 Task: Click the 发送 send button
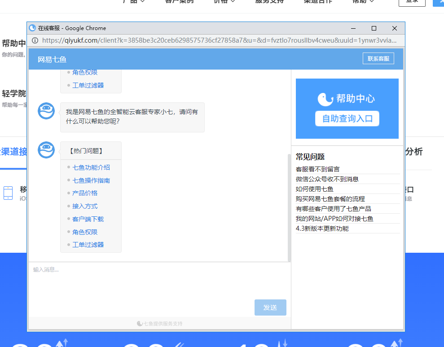pyautogui.click(x=270, y=307)
